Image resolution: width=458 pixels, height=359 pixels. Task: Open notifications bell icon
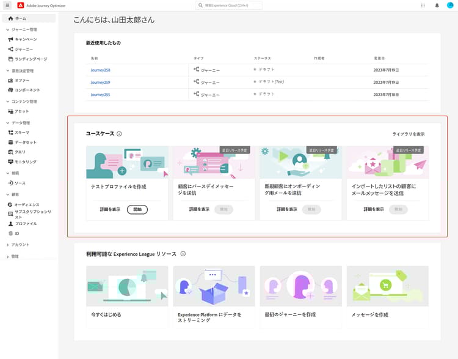[x=437, y=6]
